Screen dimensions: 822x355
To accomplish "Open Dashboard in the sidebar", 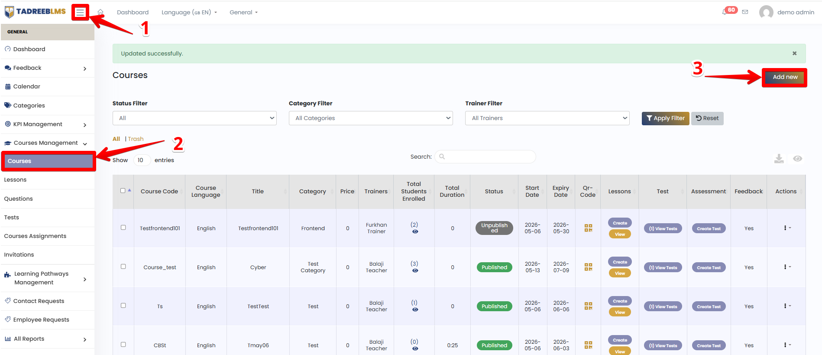I will click(48, 49).
